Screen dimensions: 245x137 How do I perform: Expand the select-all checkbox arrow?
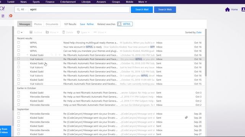[21, 32]
